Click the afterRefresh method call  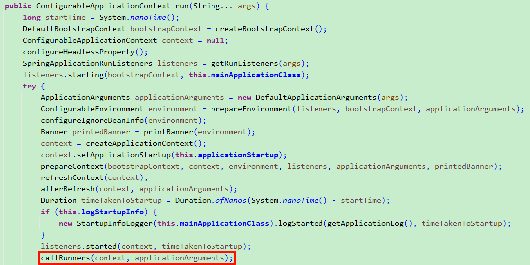(x=68, y=189)
